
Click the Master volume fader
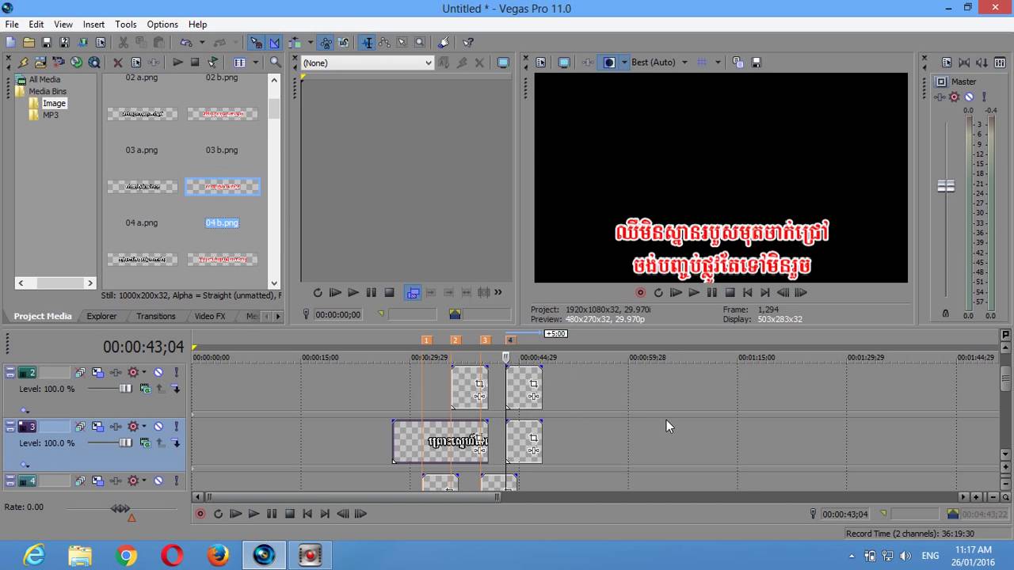946,186
